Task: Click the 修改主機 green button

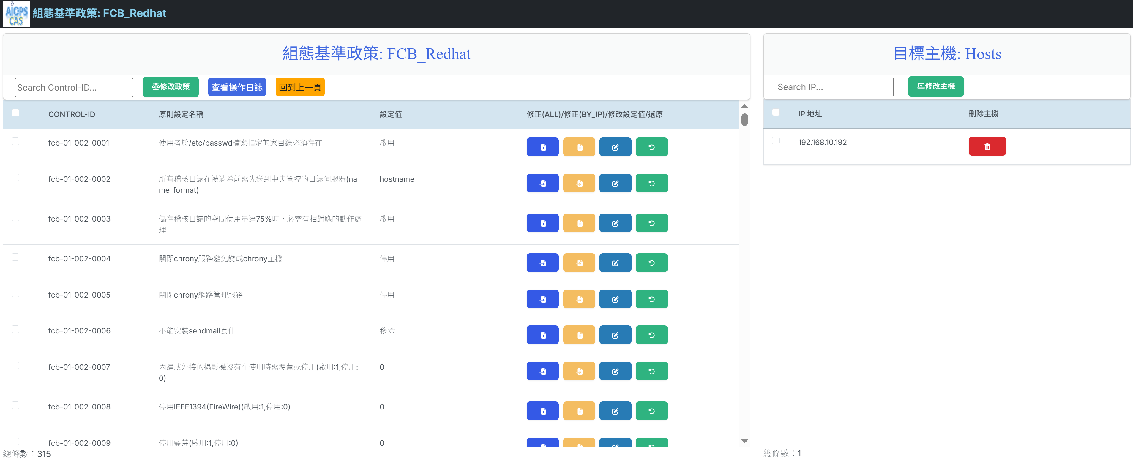Action: coord(935,86)
